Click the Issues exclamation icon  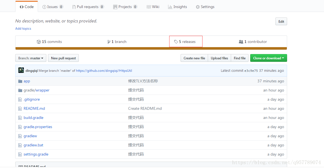pos(44,7)
